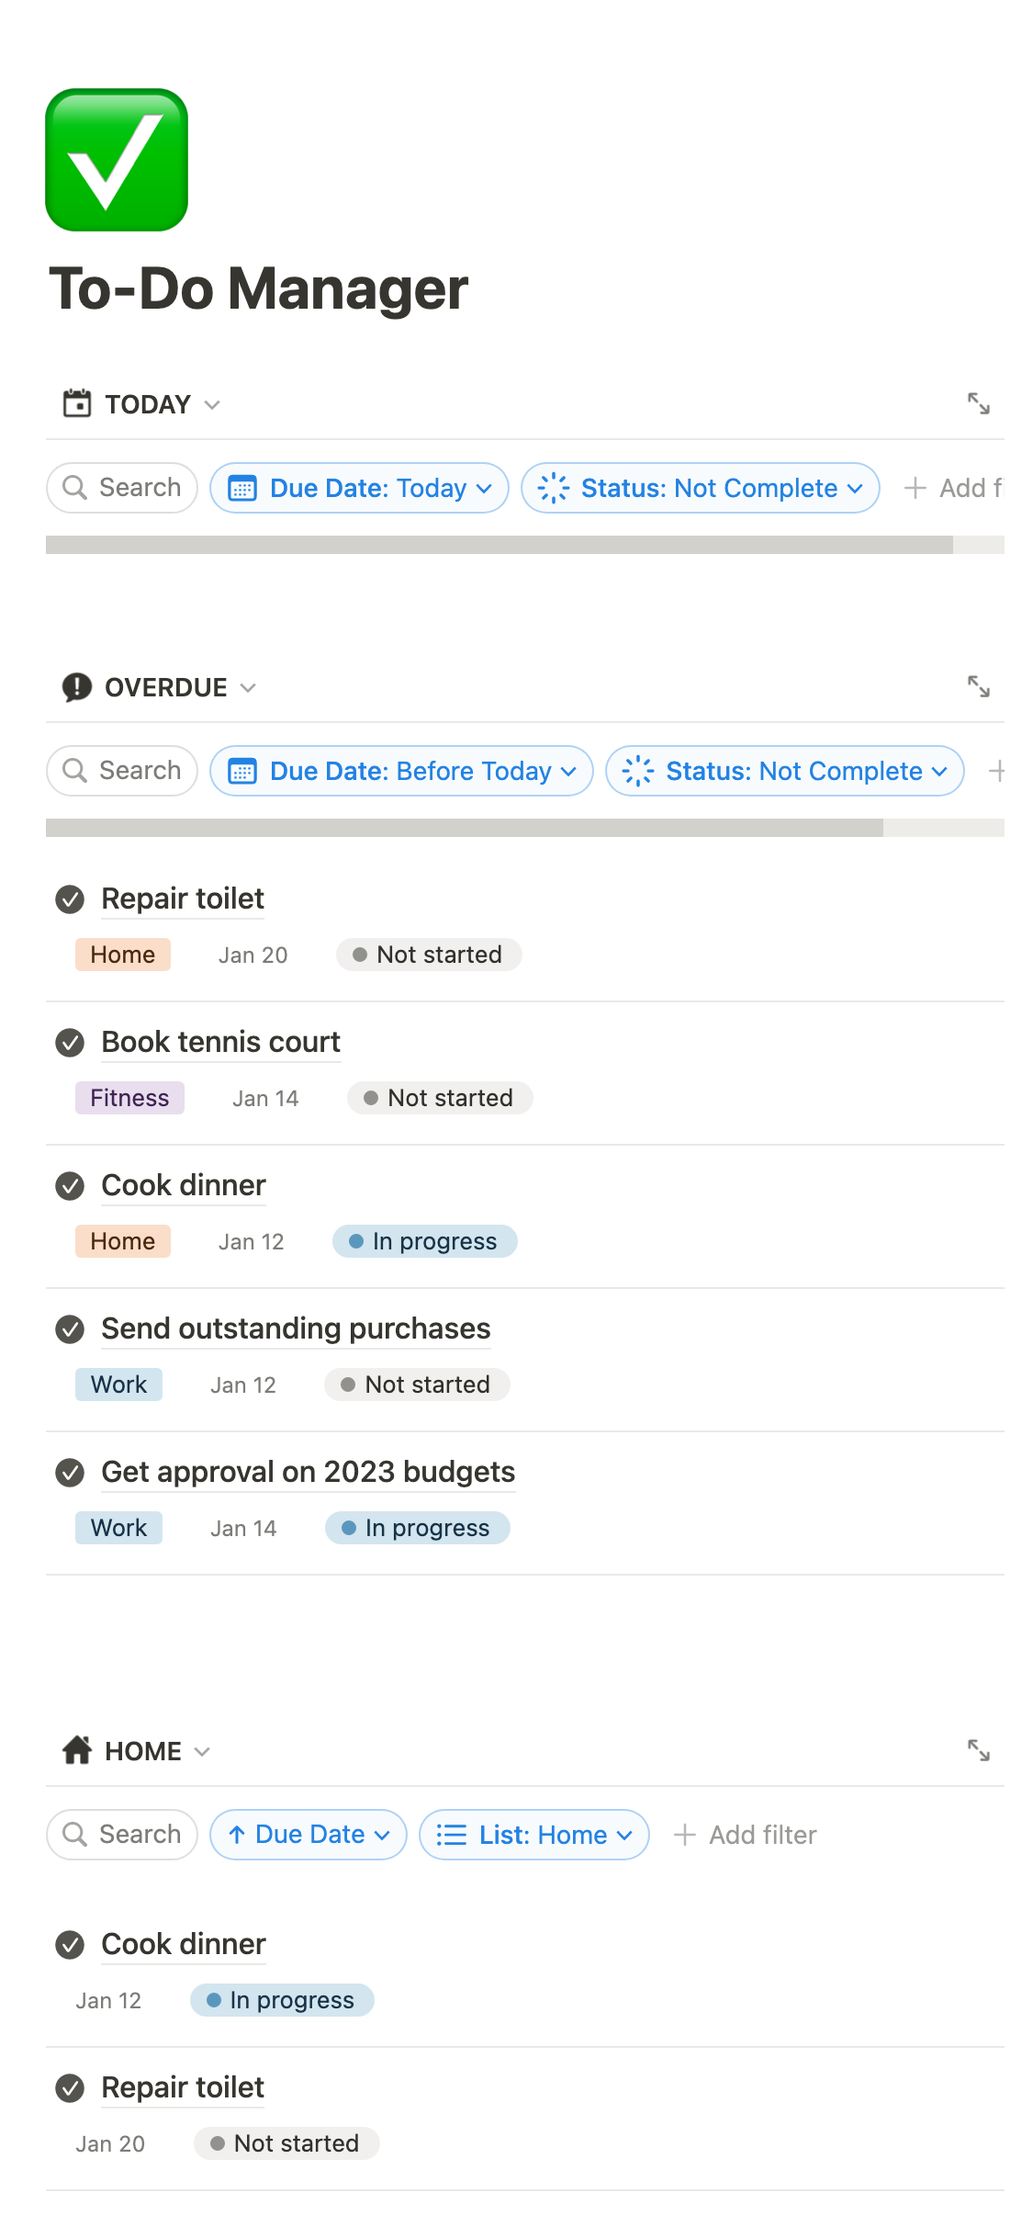This screenshot has height=2238, width=1033.
Task: Open the Due Date: Today filter dropdown
Action: (359, 488)
